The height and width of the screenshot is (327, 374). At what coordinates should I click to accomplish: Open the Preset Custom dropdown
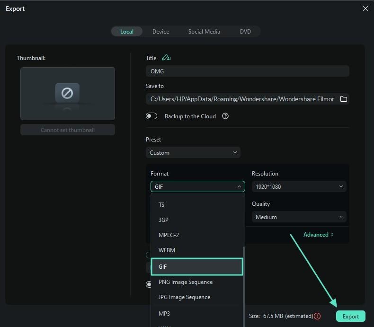click(x=193, y=152)
